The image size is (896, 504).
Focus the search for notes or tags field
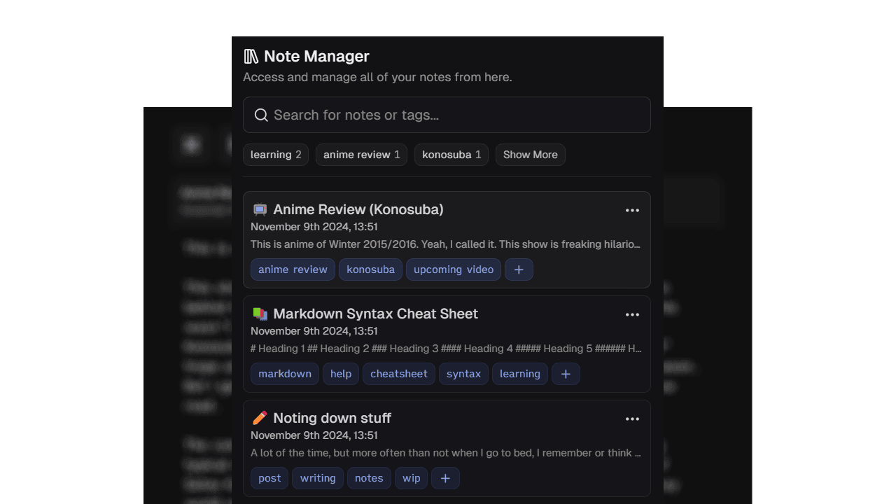click(x=455, y=115)
